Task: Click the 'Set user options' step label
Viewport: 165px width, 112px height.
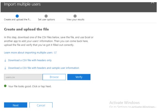Action: coord(47,20)
